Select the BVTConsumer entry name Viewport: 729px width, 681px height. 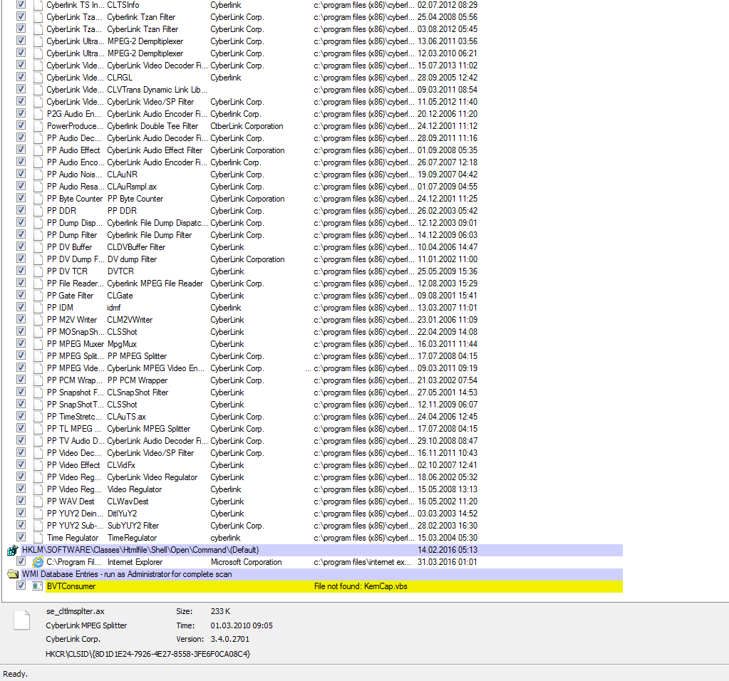71,587
